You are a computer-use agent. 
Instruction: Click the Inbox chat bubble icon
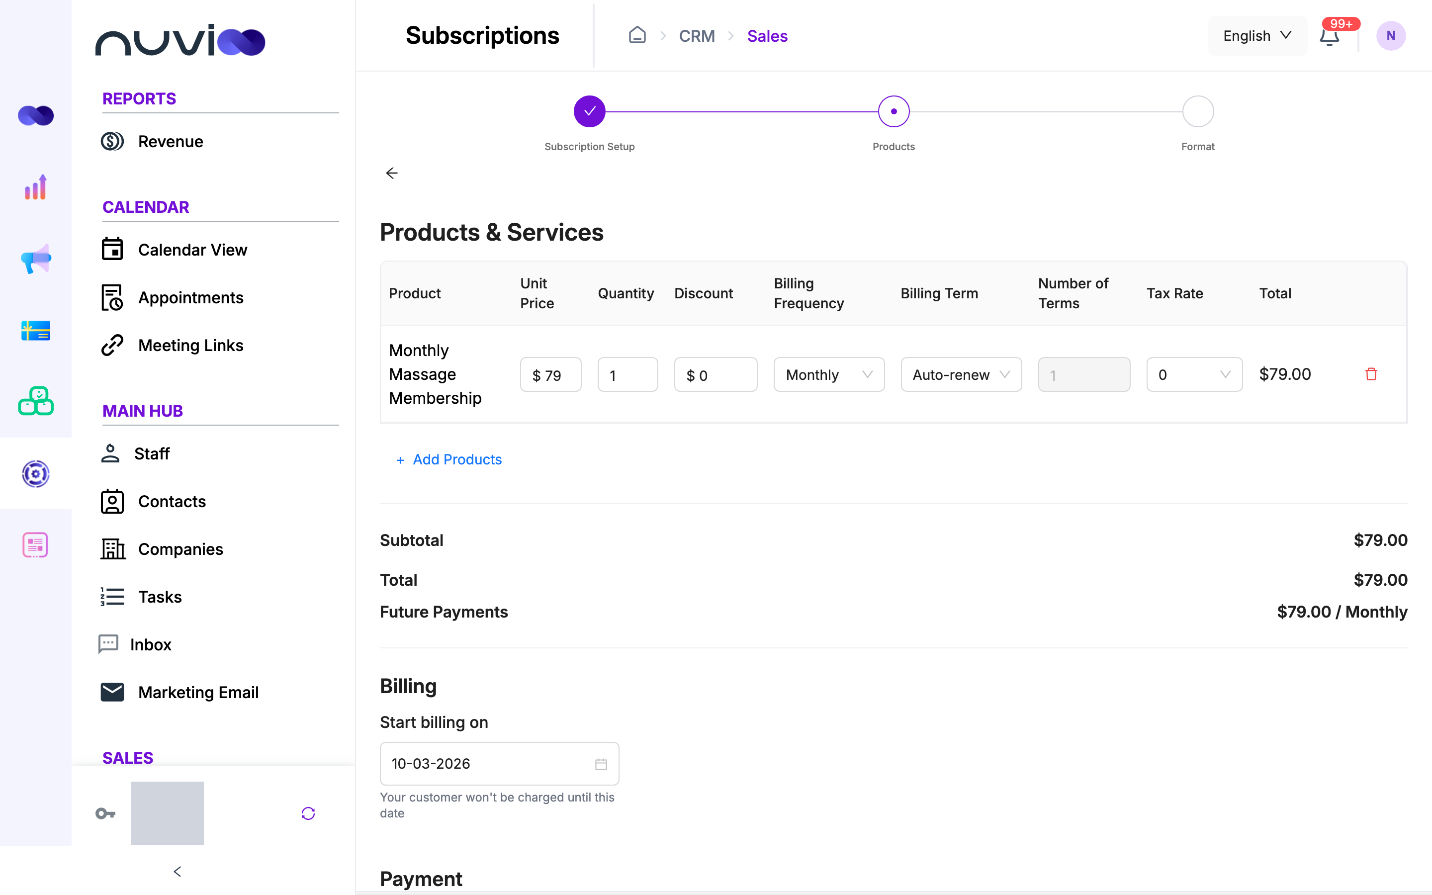point(108,644)
